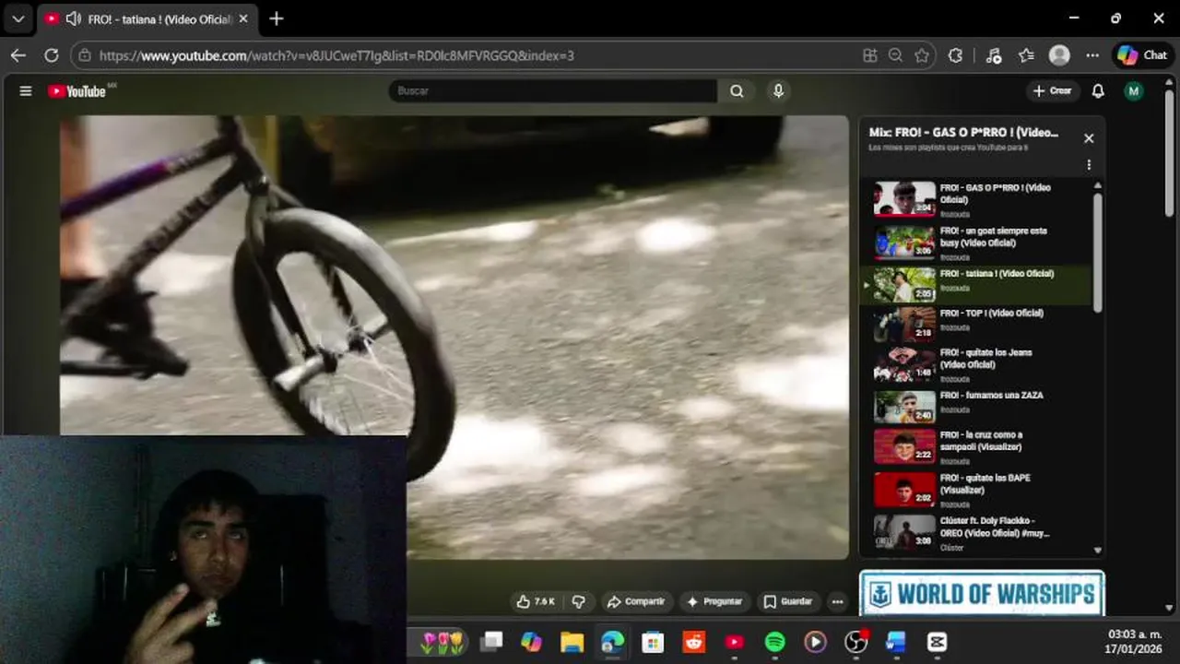Open the zoom magnifier in address bar
The height and width of the screenshot is (664, 1180).
pyautogui.click(x=895, y=55)
